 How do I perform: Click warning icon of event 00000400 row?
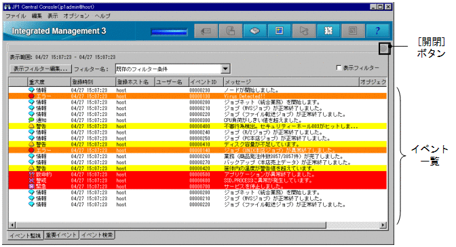[31, 126]
